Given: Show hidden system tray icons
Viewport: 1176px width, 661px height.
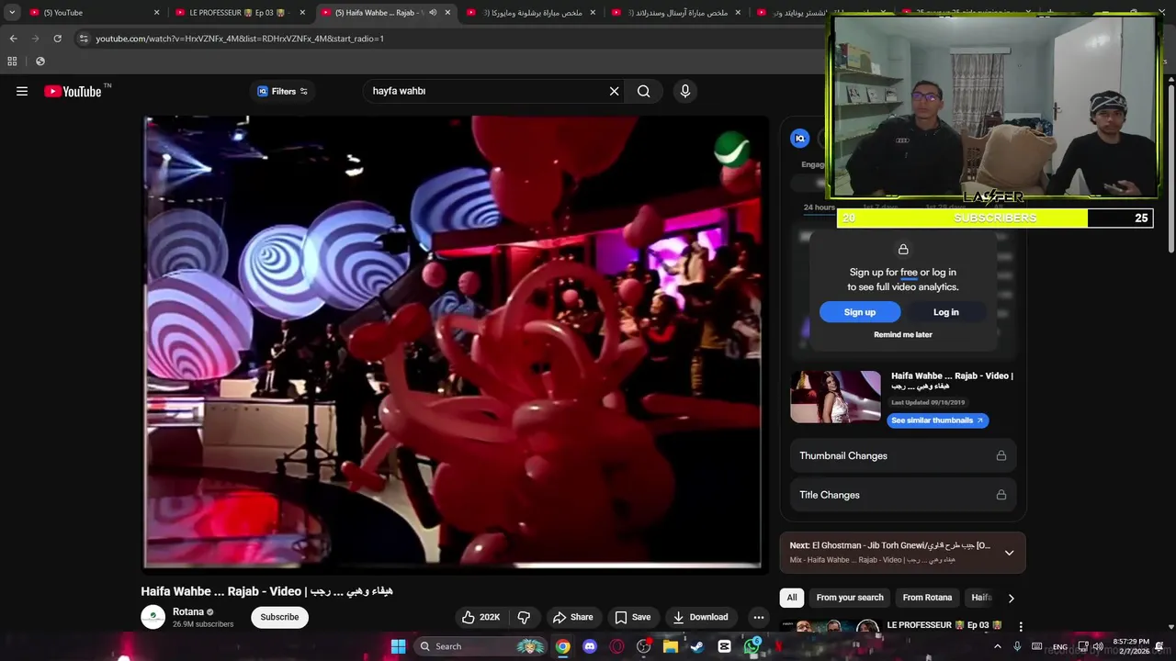Looking at the screenshot, I should point(998,646).
